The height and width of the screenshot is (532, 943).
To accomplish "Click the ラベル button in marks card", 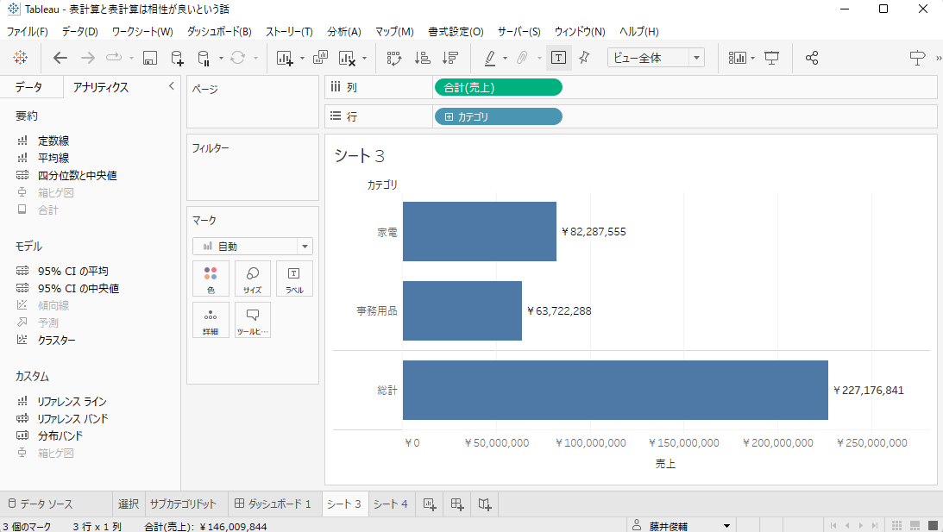I will (293, 279).
